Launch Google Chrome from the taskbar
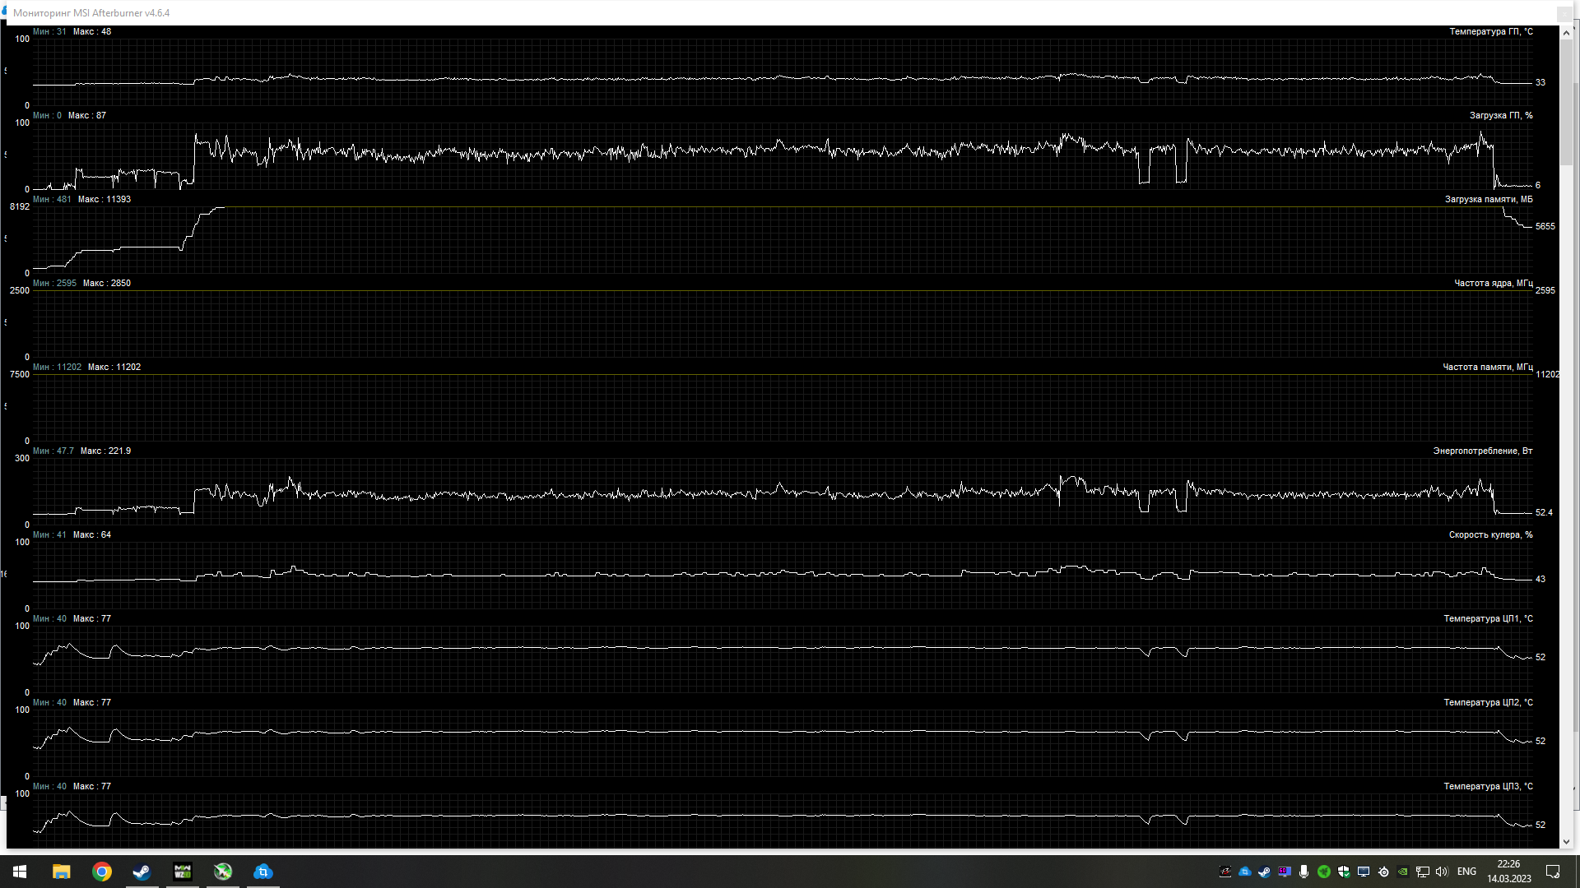1580x888 pixels. click(x=102, y=872)
